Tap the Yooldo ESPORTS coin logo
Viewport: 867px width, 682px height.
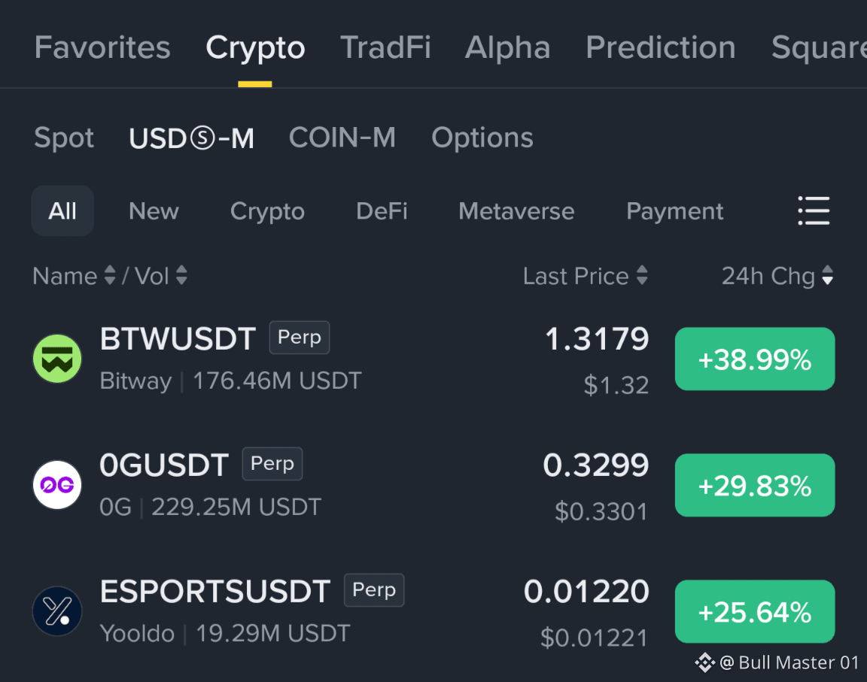[x=57, y=611]
